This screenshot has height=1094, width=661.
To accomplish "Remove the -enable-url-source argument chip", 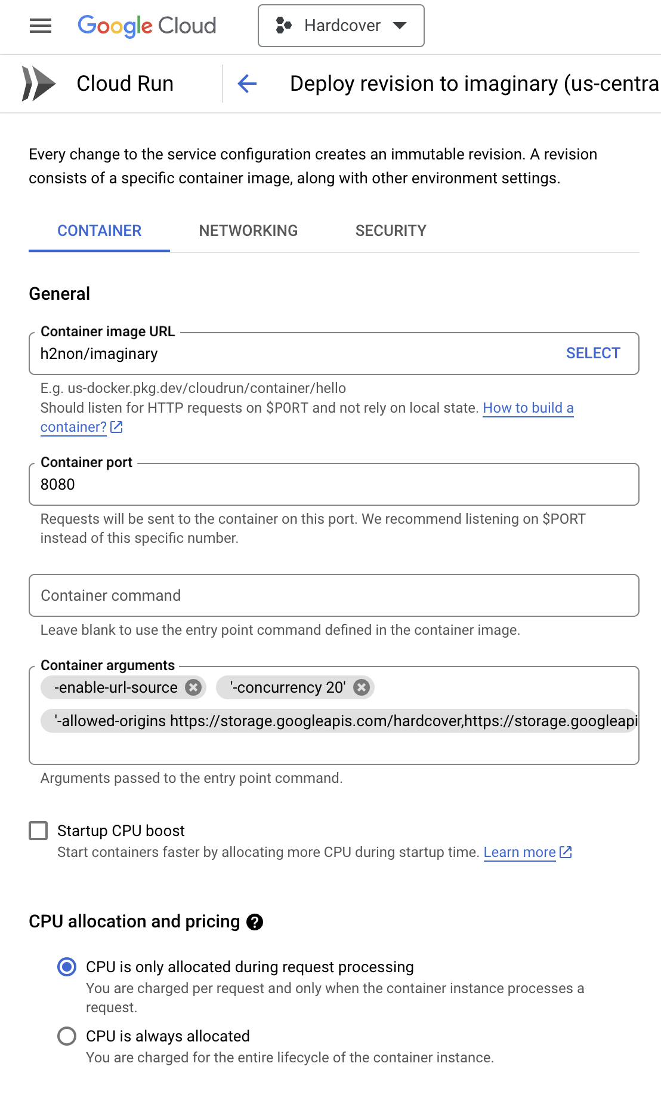I will point(193,687).
